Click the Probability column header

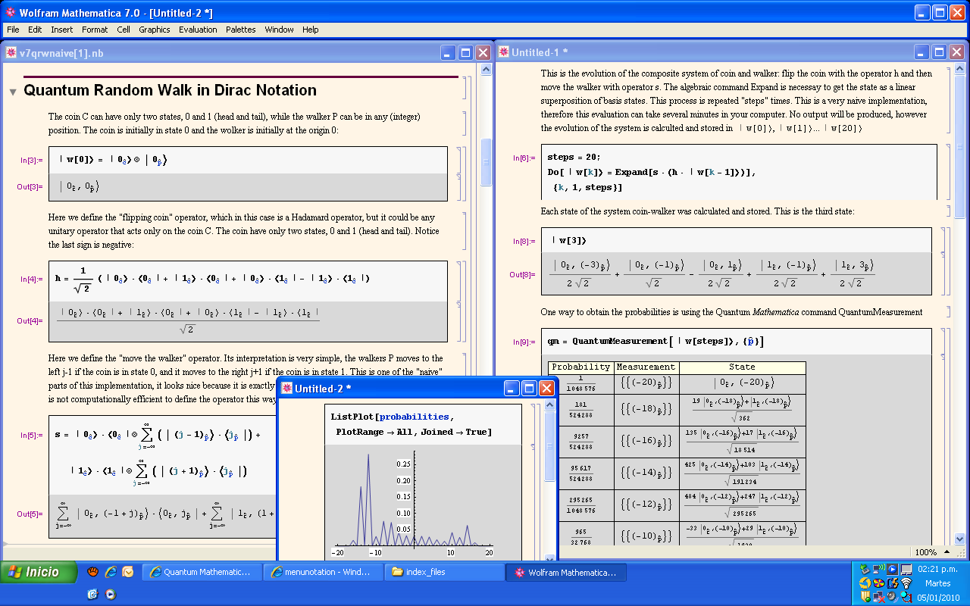(581, 367)
